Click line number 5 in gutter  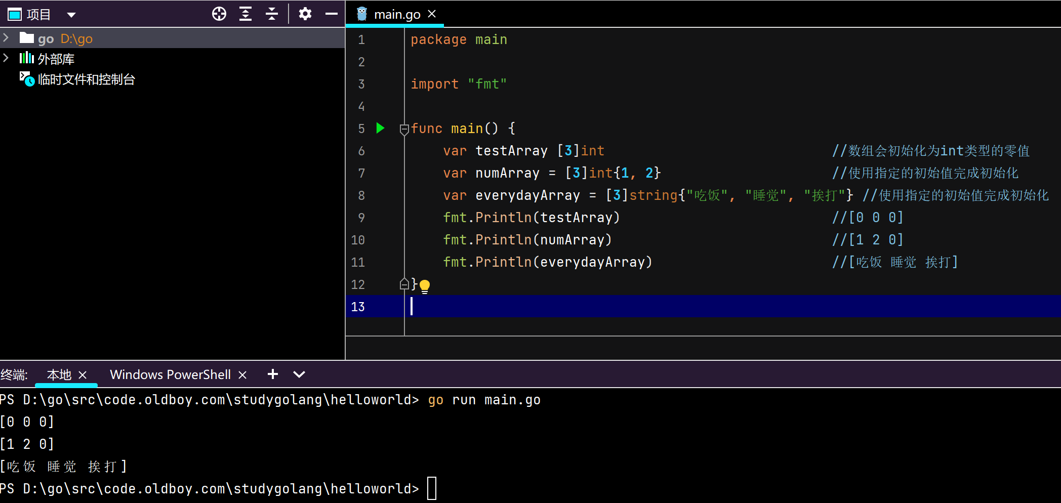[361, 129]
